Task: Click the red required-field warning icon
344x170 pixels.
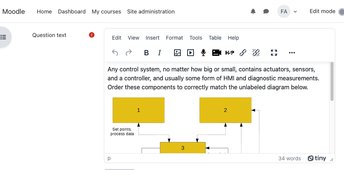Action: point(92,35)
